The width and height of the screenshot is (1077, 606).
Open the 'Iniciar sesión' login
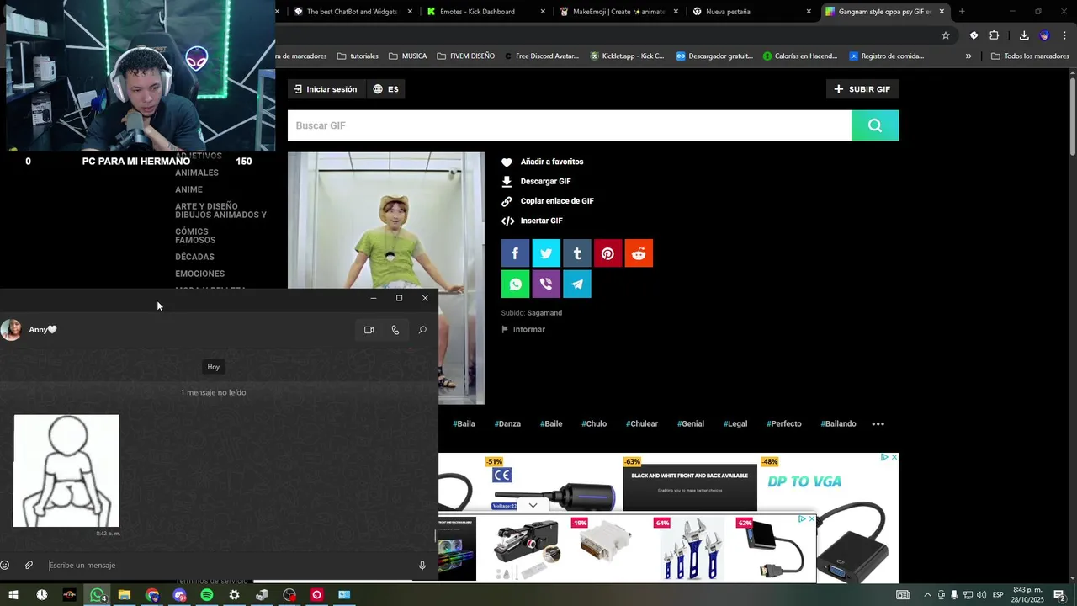[325, 89]
